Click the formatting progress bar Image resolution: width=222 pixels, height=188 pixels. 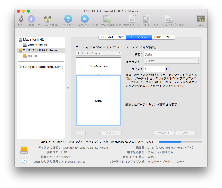(x=181, y=142)
